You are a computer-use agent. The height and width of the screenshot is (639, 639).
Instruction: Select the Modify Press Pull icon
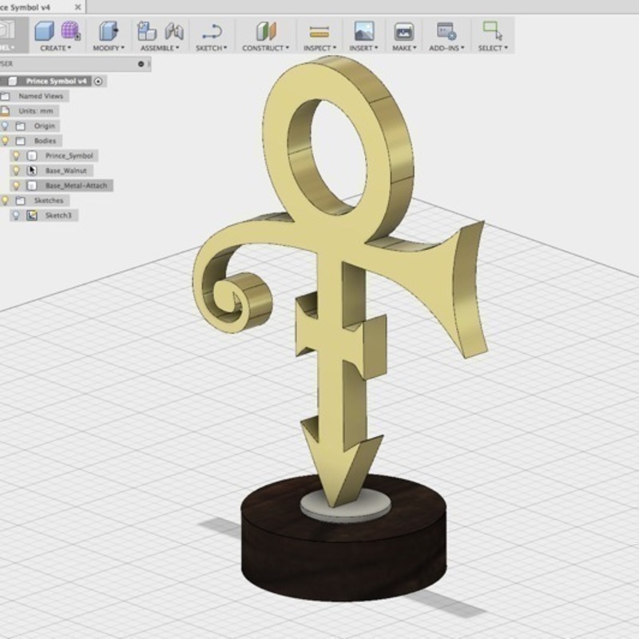[x=109, y=31]
